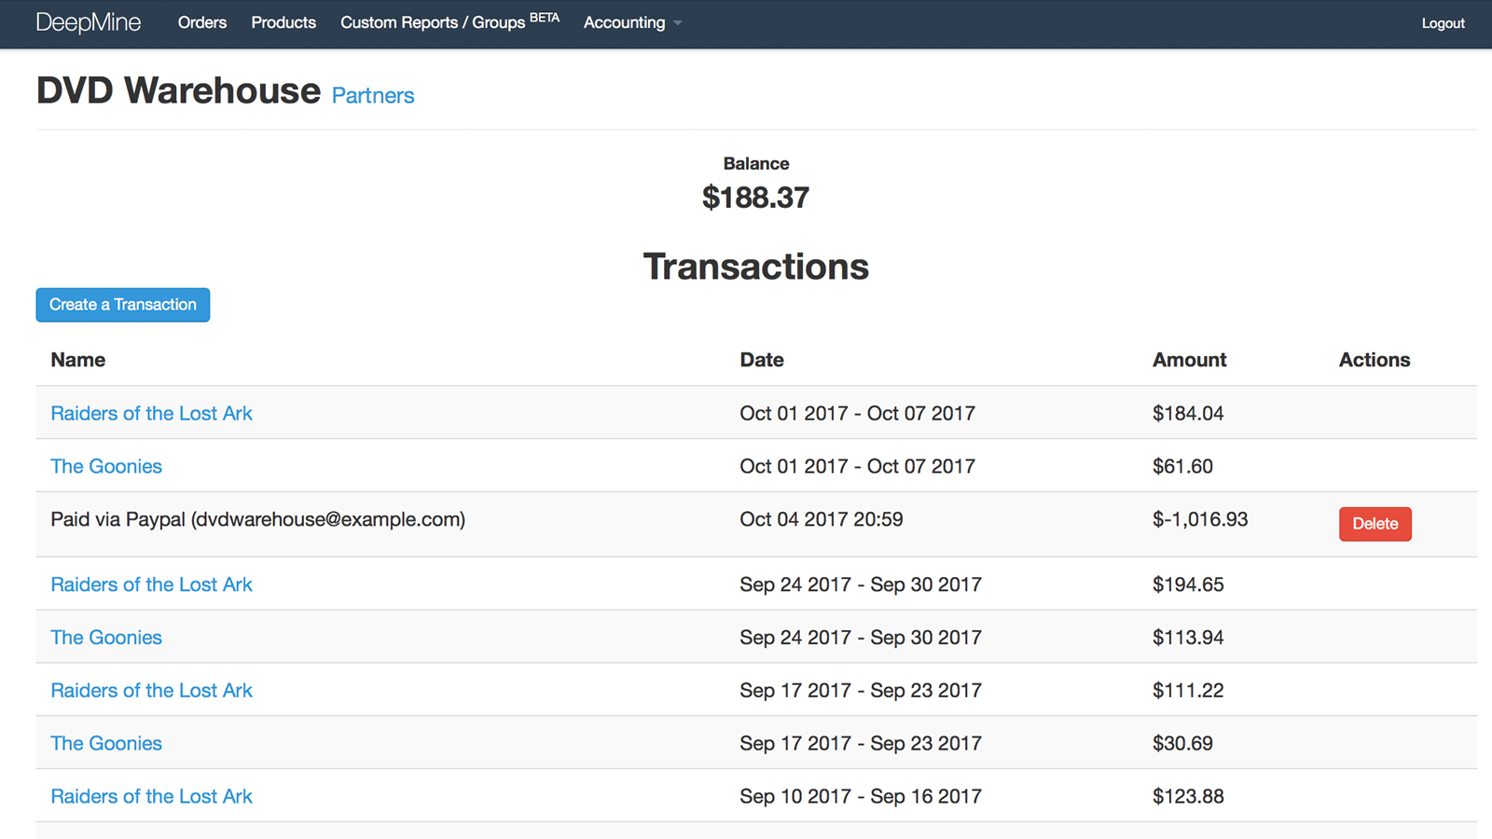This screenshot has width=1492, height=839.
Task: Open Products menu item
Action: (x=283, y=22)
